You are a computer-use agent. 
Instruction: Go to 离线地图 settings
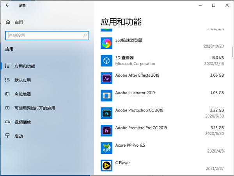(x=22, y=94)
